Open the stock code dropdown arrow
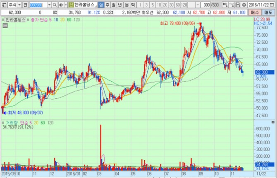 50,5
